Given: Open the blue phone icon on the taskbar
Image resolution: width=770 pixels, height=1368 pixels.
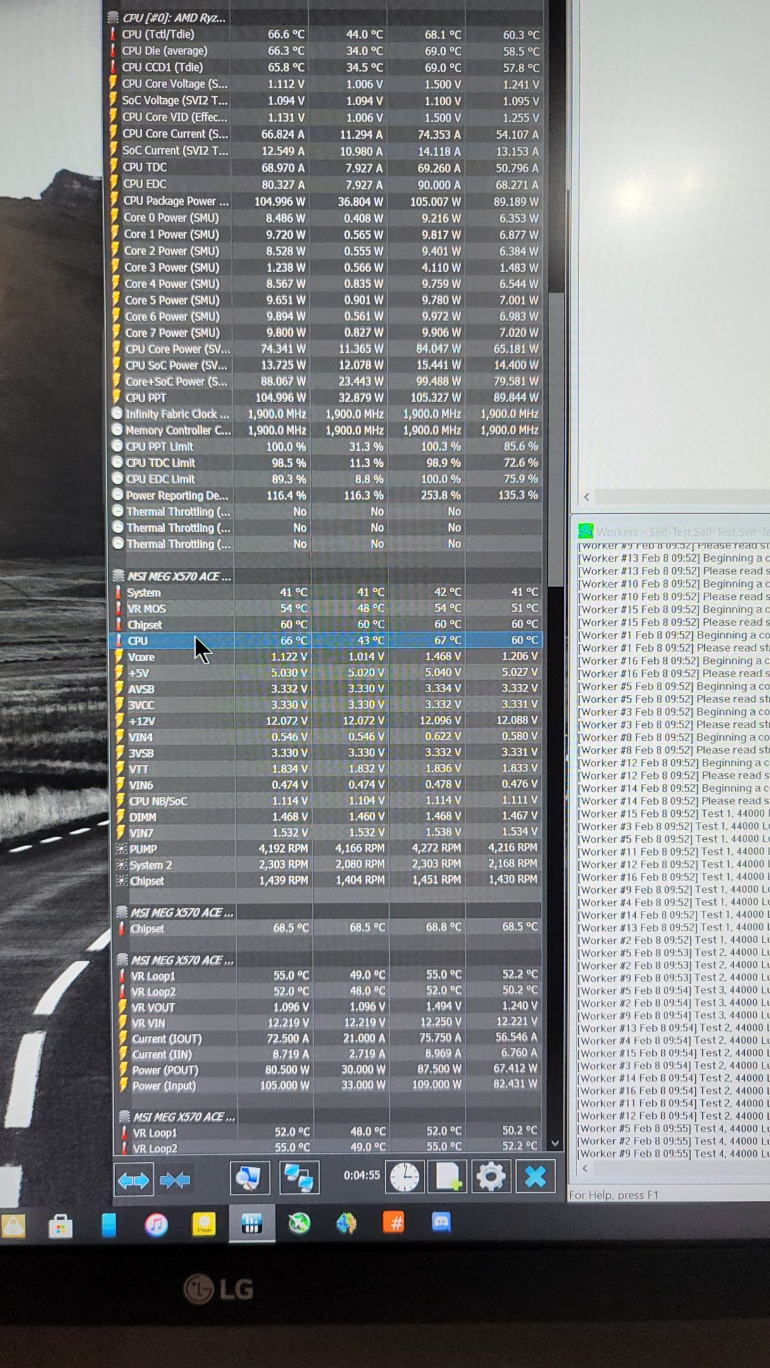Looking at the screenshot, I should (x=109, y=1225).
